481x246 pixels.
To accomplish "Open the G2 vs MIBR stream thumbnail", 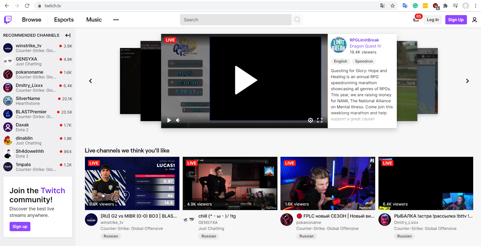I will pyautogui.click(x=132, y=183).
